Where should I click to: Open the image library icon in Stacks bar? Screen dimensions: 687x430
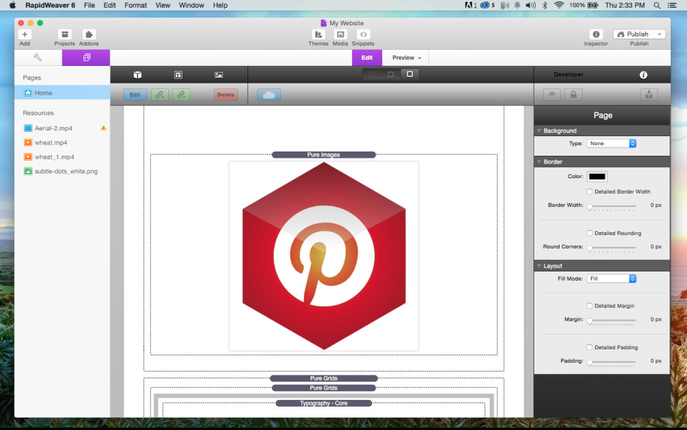click(x=219, y=75)
